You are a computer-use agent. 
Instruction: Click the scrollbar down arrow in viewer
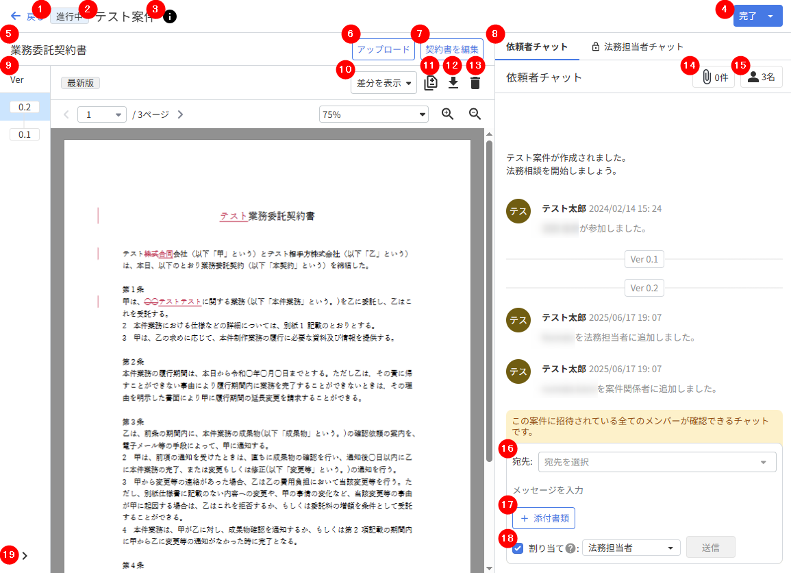coord(489,568)
